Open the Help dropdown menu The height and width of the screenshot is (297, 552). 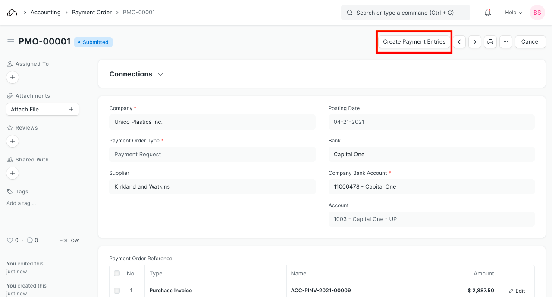513,13
